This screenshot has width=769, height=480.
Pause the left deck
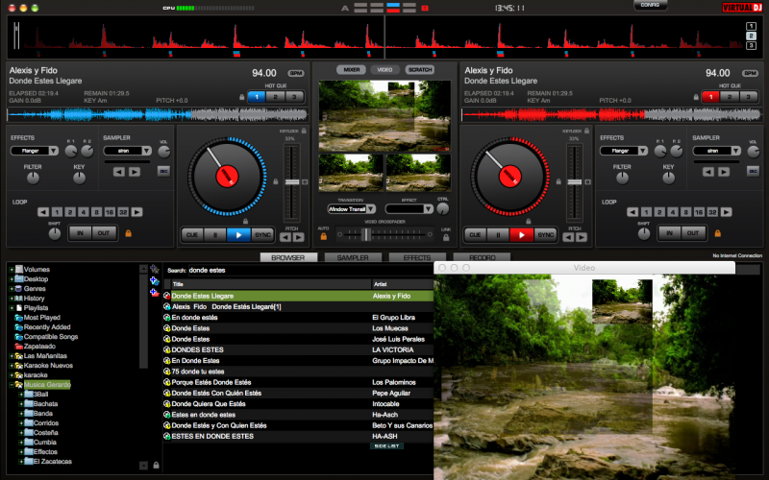[215, 234]
